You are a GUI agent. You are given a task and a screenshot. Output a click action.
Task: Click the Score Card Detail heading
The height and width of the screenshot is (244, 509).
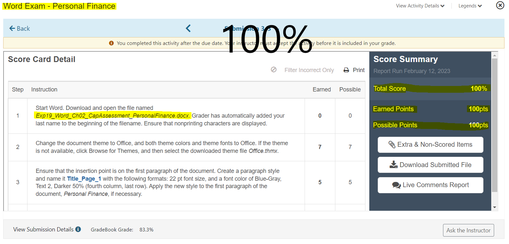42,59
